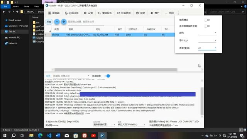247x139 pixels.
Task: Click the 地址 address column header
Action: (x=98, y=29)
